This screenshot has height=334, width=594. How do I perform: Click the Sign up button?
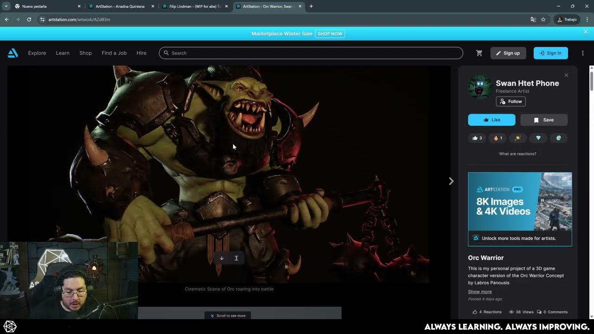tap(508, 53)
